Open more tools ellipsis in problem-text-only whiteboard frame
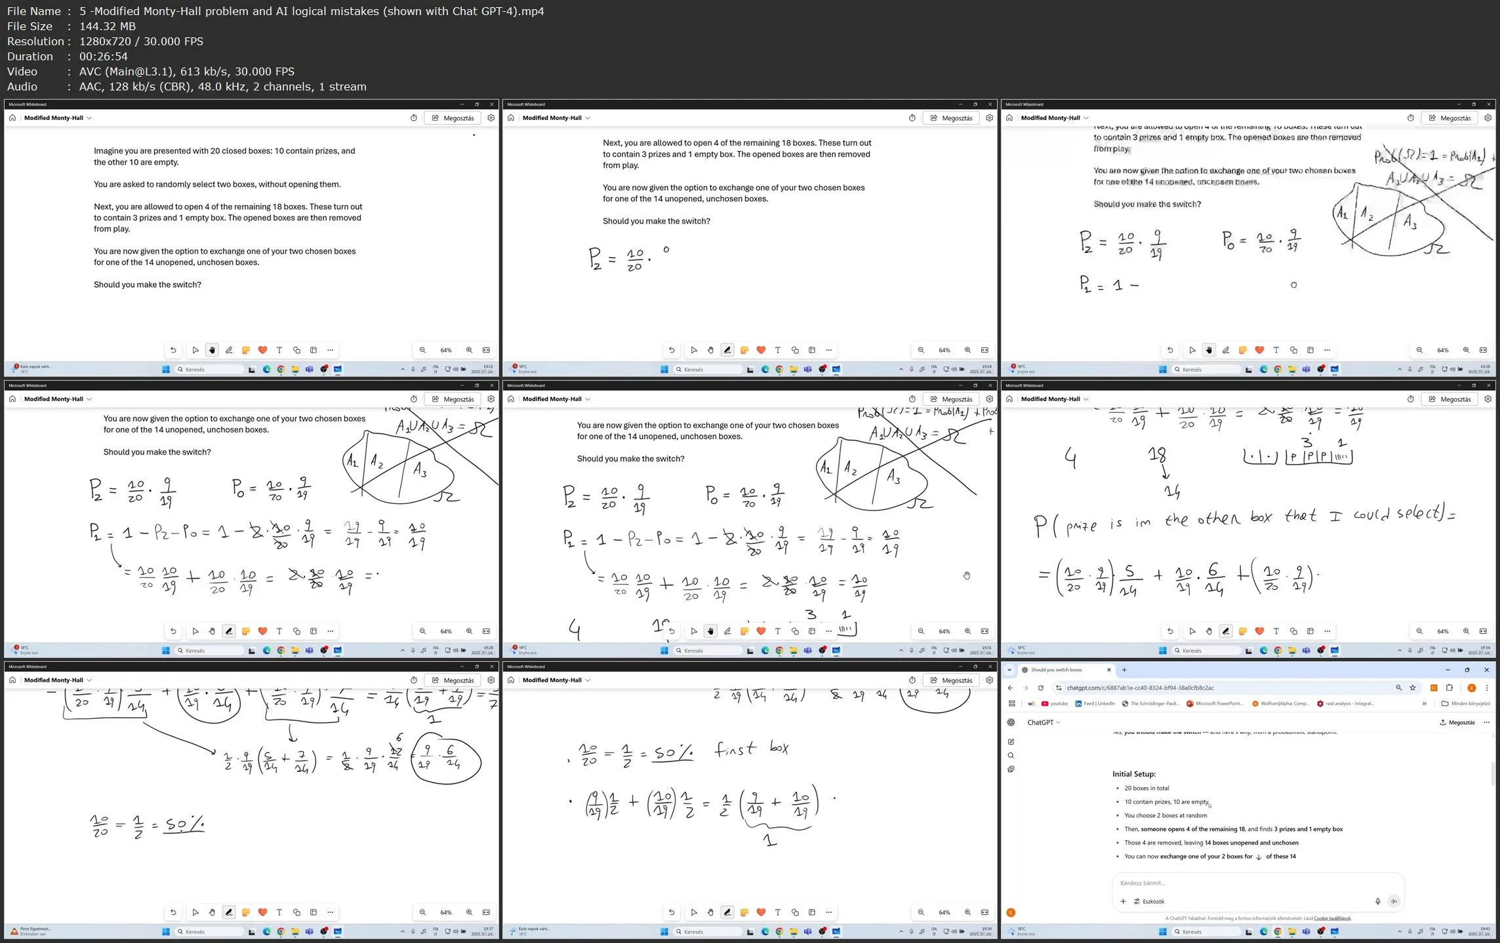This screenshot has height=943, width=1500. [x=331, y=350]
